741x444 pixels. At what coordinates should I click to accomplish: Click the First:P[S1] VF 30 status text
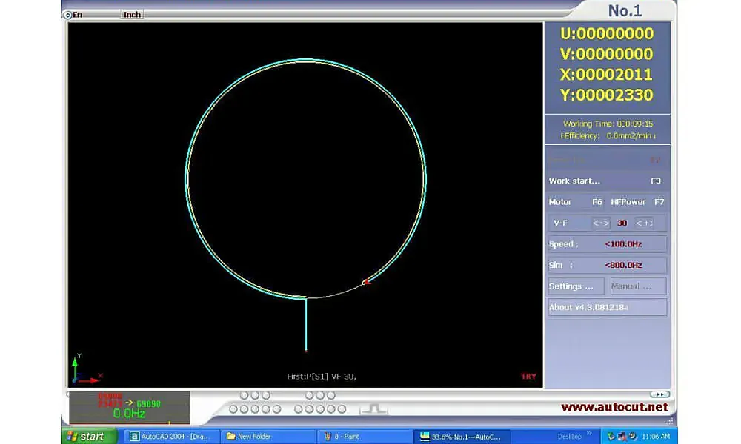[x=322, y=377]
